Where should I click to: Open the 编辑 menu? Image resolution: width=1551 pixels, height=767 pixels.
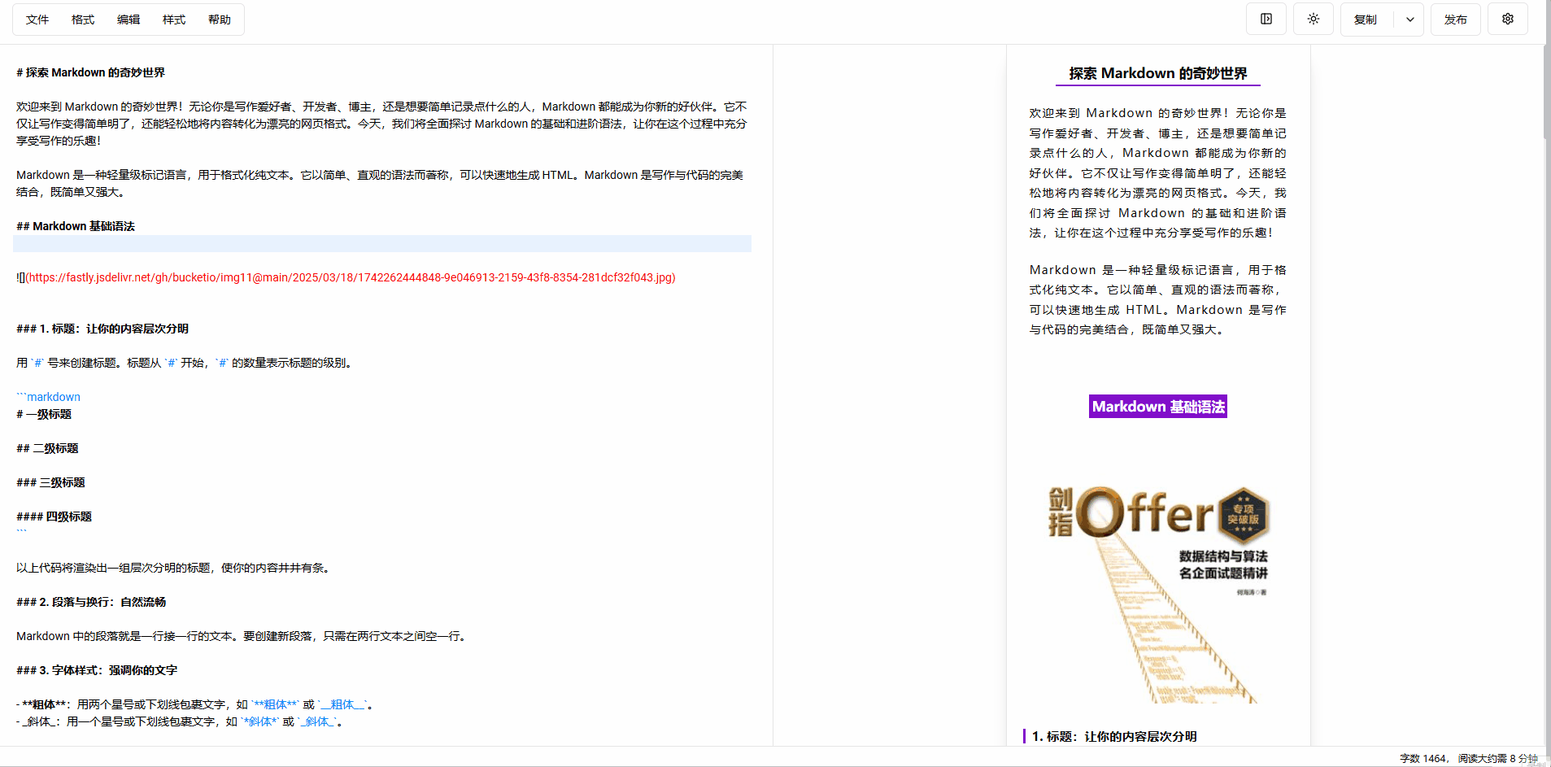(128, 19)
